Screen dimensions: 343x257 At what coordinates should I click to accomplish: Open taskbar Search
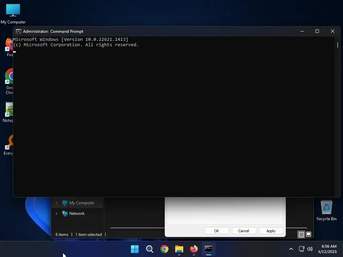click(x=150, y=249)
